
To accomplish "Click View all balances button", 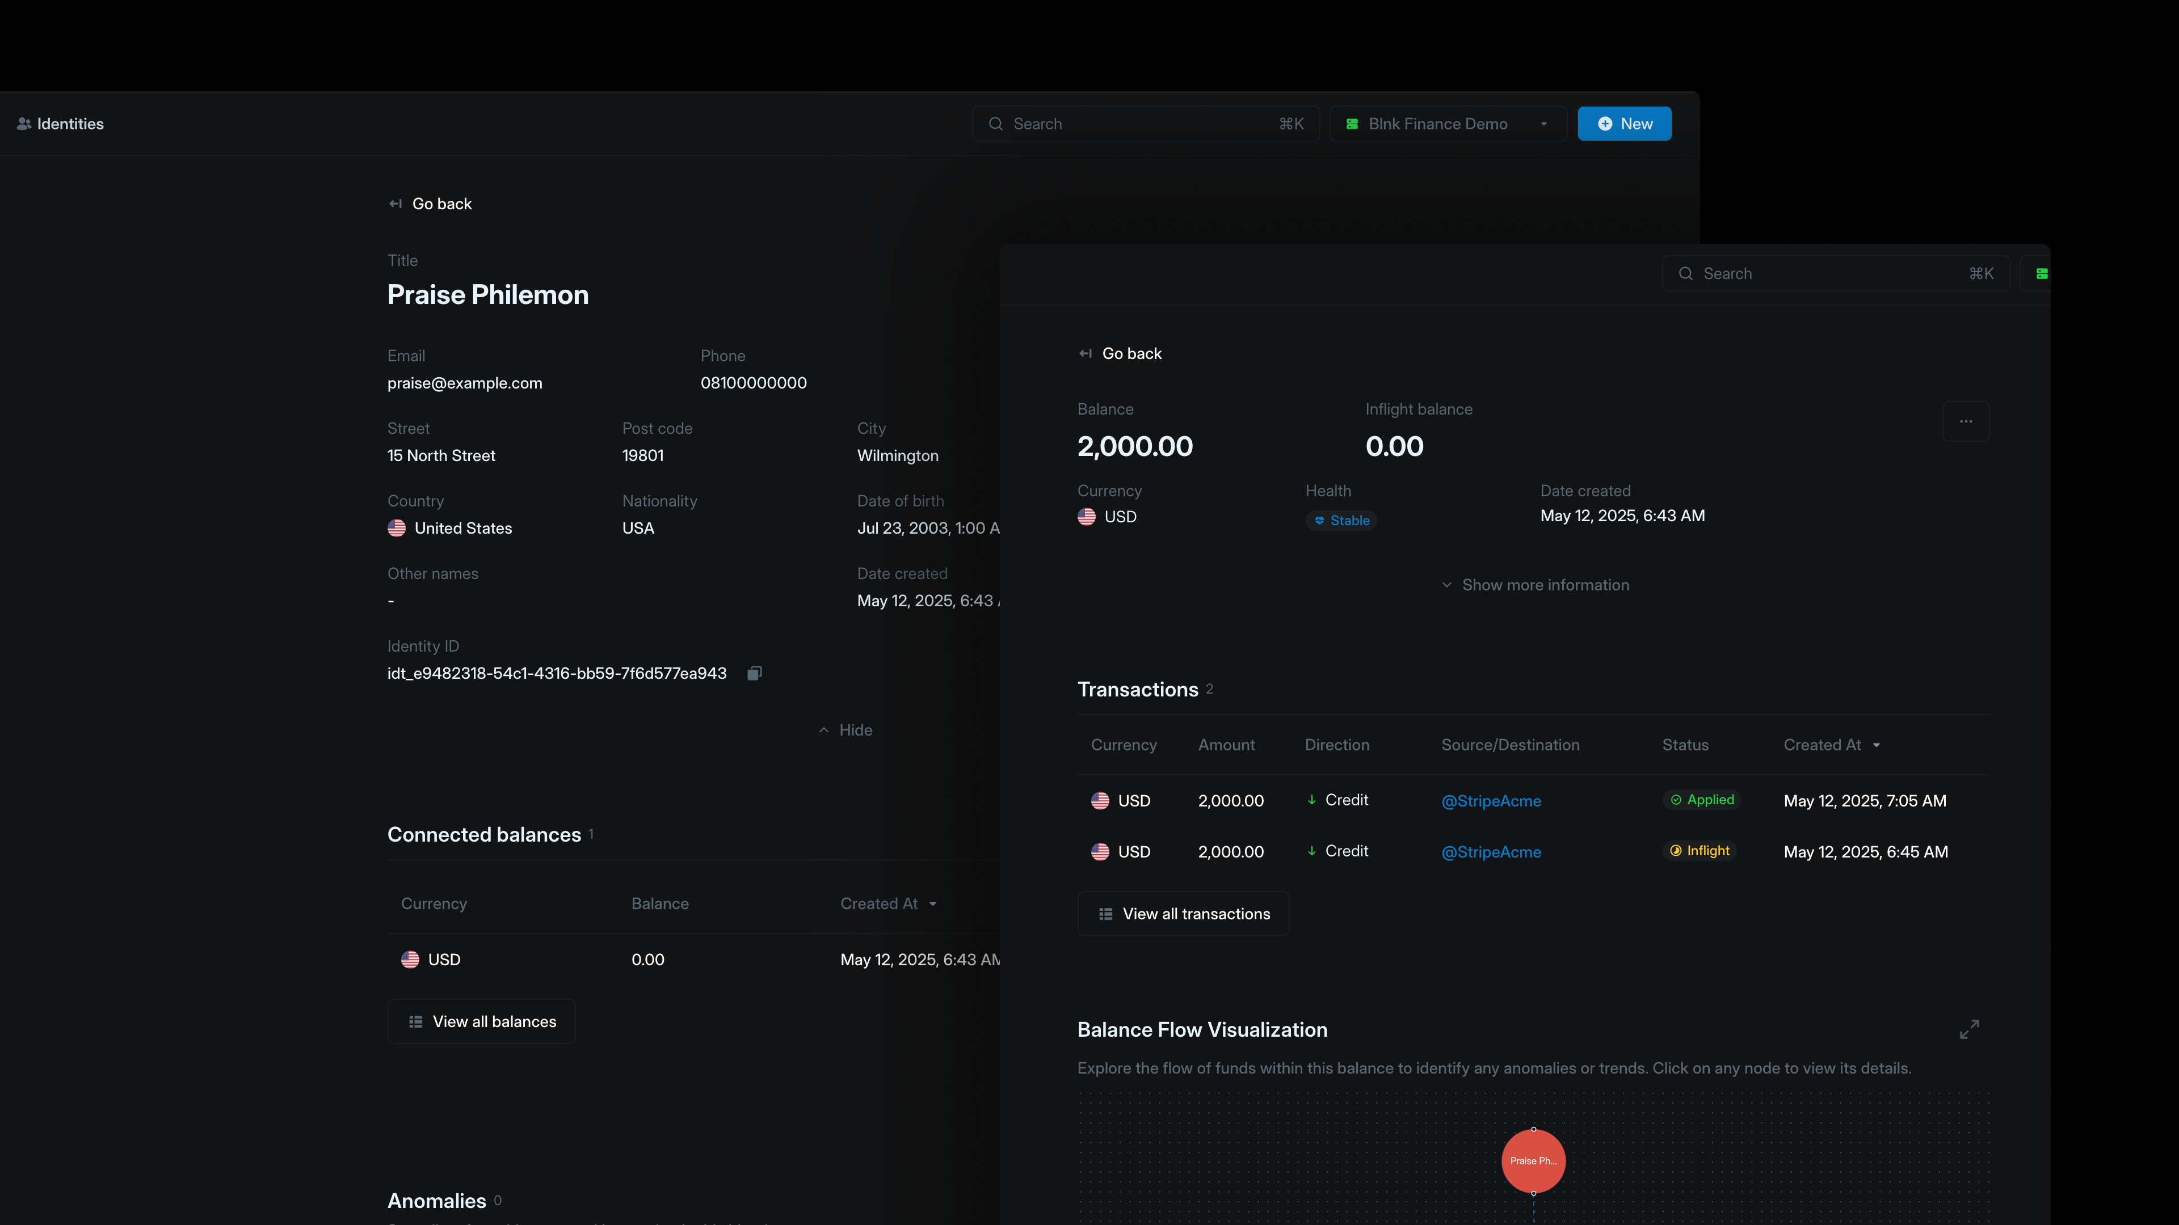I will tap(481, 1021).
